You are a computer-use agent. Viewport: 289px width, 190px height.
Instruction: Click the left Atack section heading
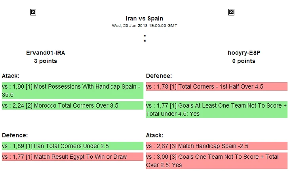point(11,76)
